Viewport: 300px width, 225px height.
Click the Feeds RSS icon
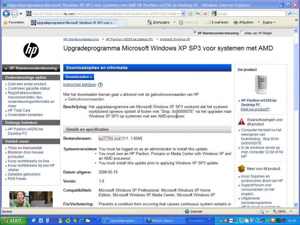click(x=181, y=23)
